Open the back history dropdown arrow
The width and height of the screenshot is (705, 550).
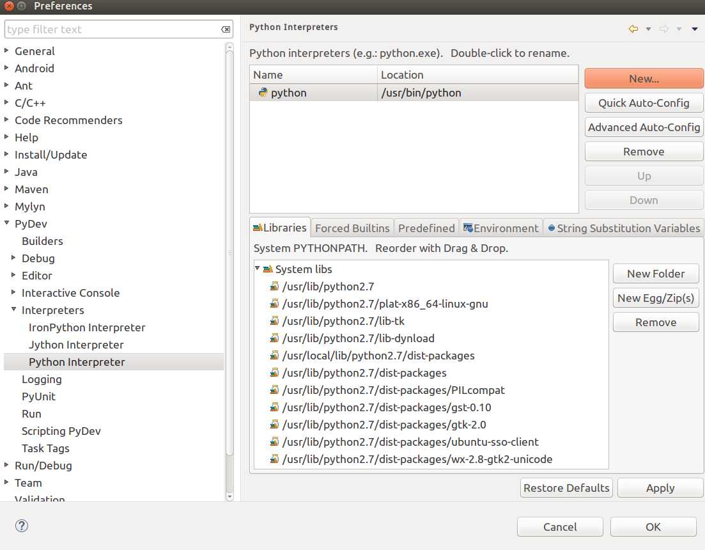point(648,29)
